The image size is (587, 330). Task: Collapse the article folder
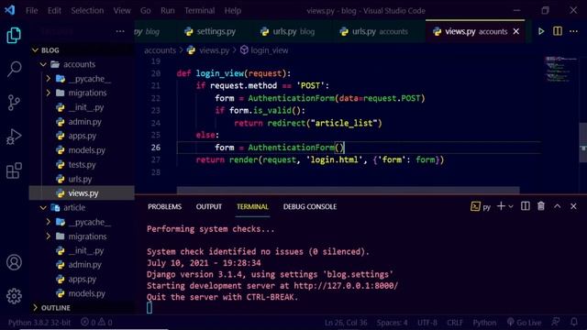(x=43, y=208)
